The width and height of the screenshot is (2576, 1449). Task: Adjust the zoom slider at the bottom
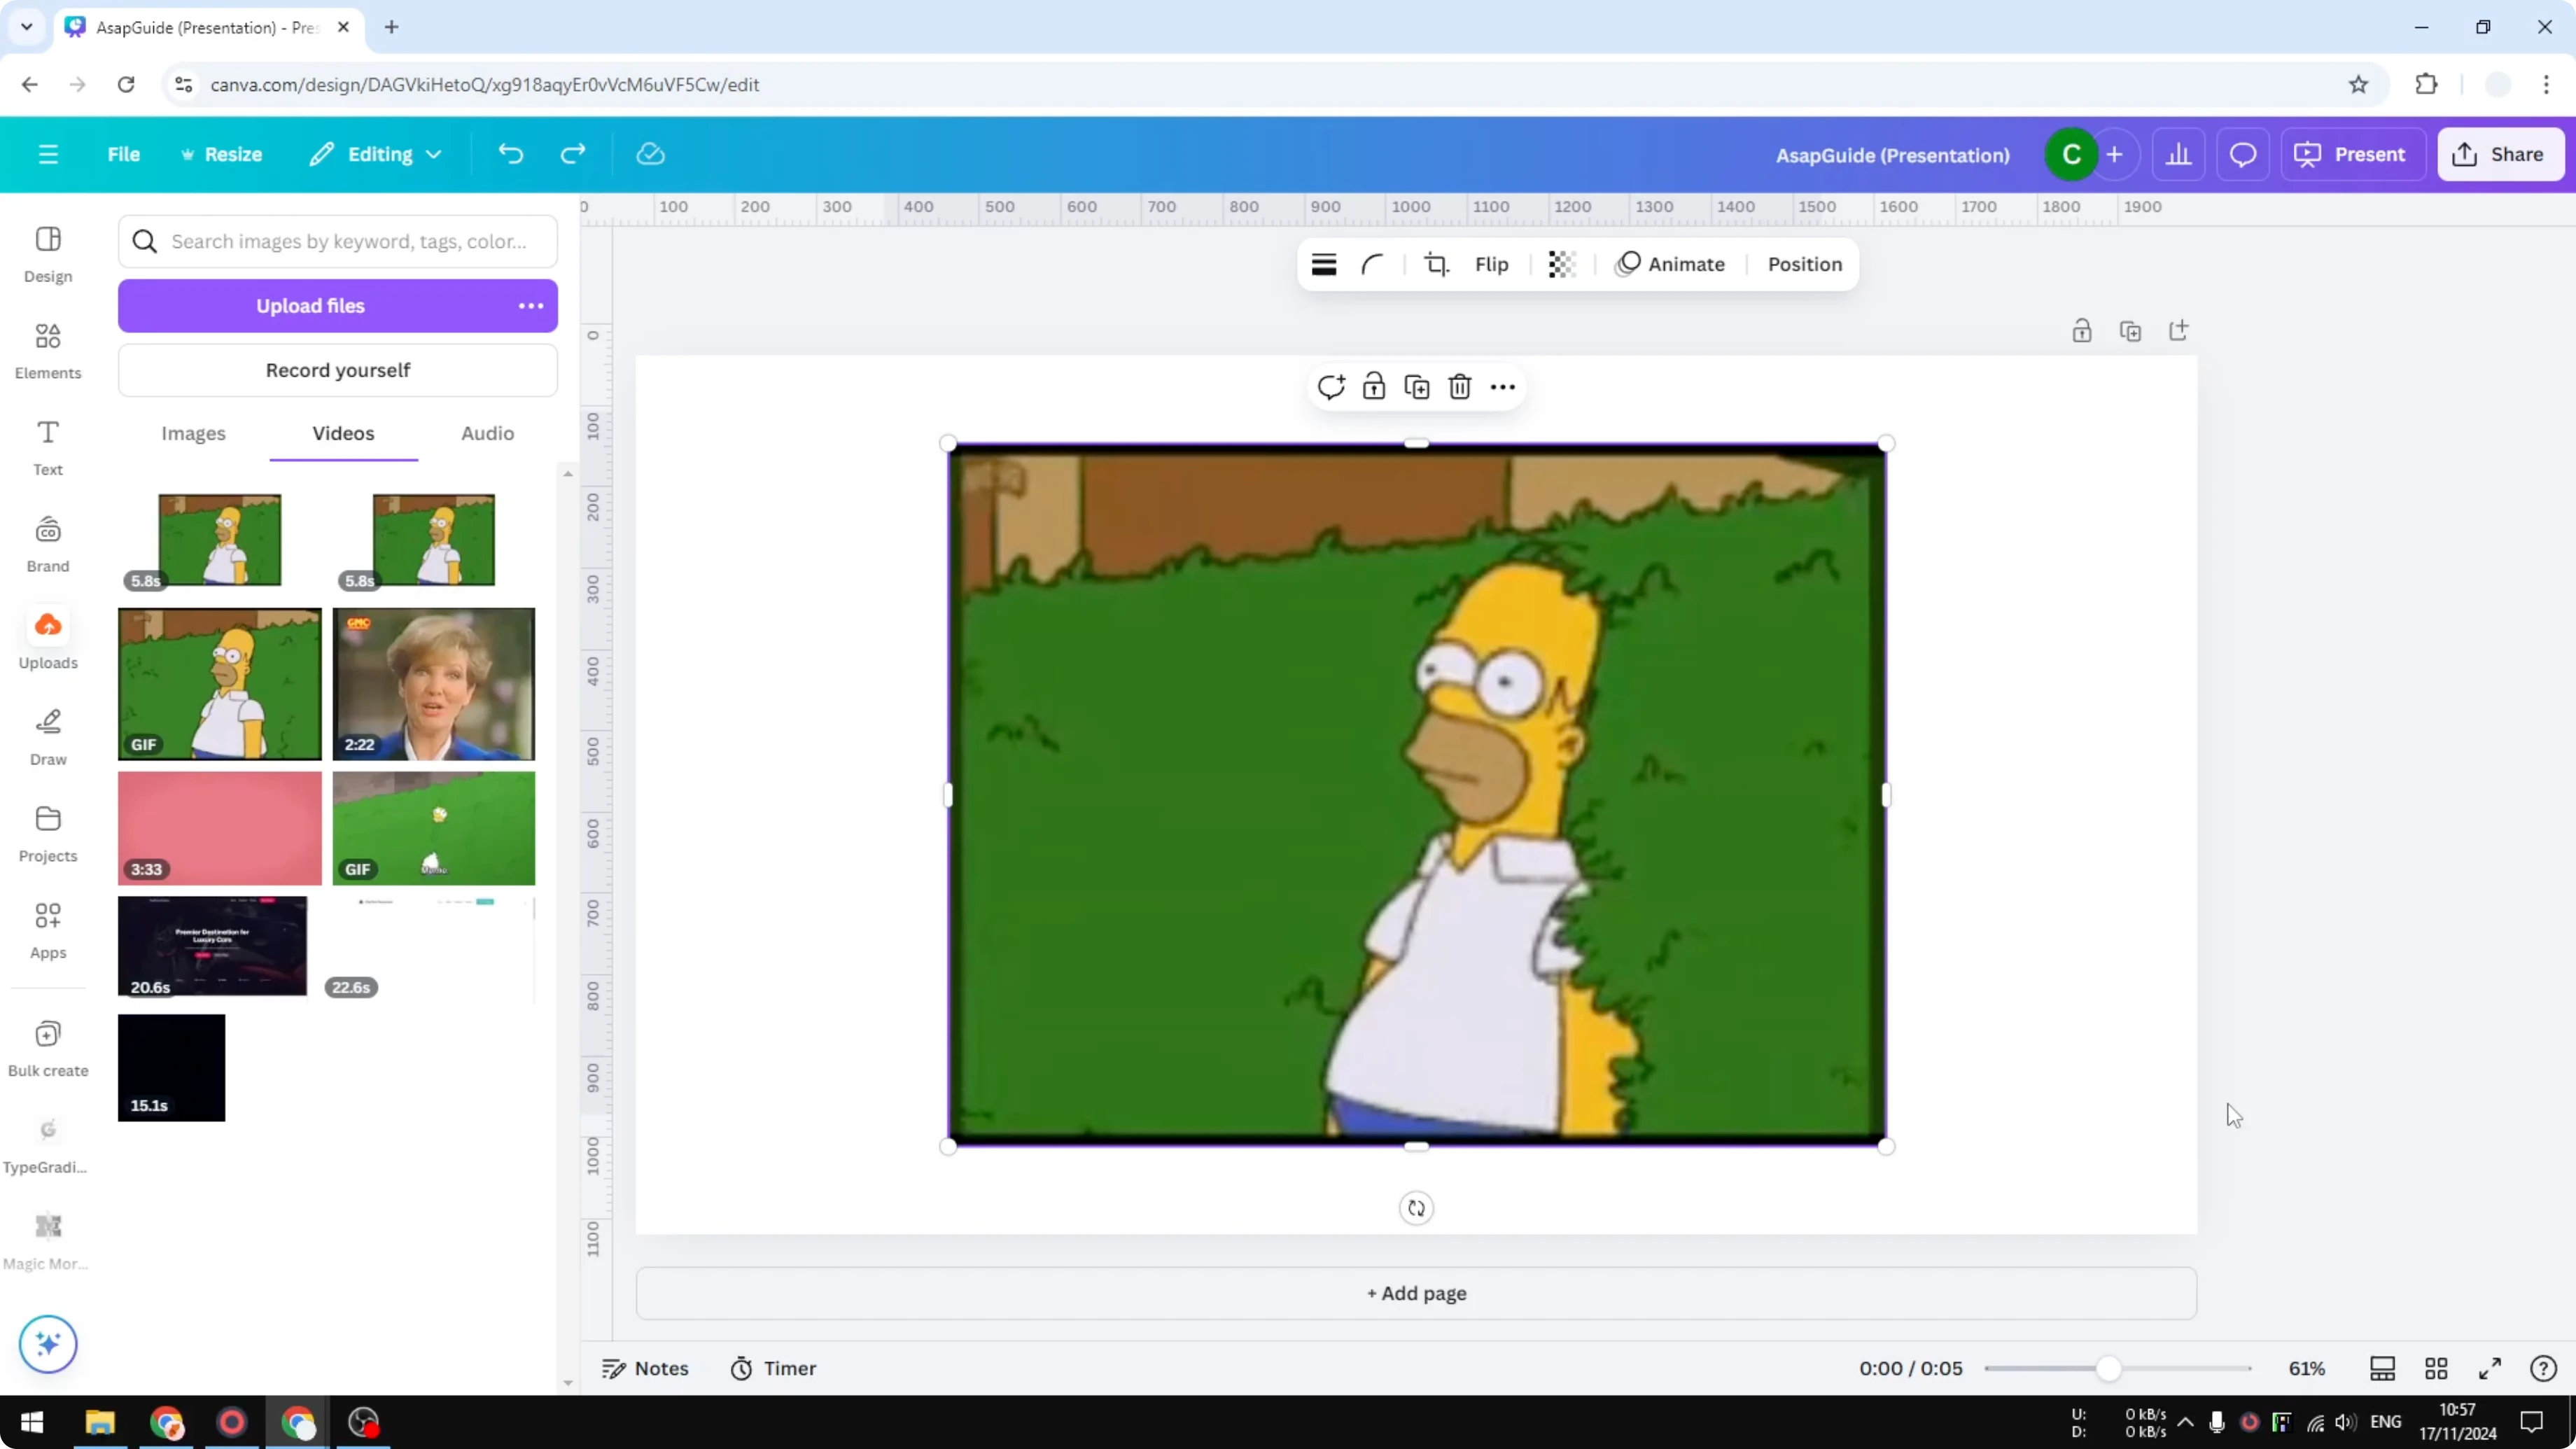tap(2110, 1368)
